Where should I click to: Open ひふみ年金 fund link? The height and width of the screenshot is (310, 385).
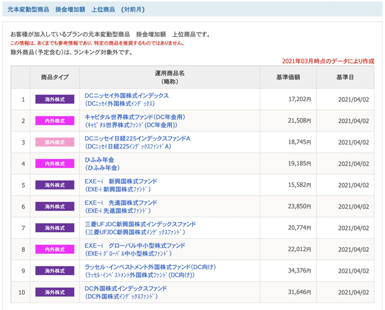coord(99,160)
